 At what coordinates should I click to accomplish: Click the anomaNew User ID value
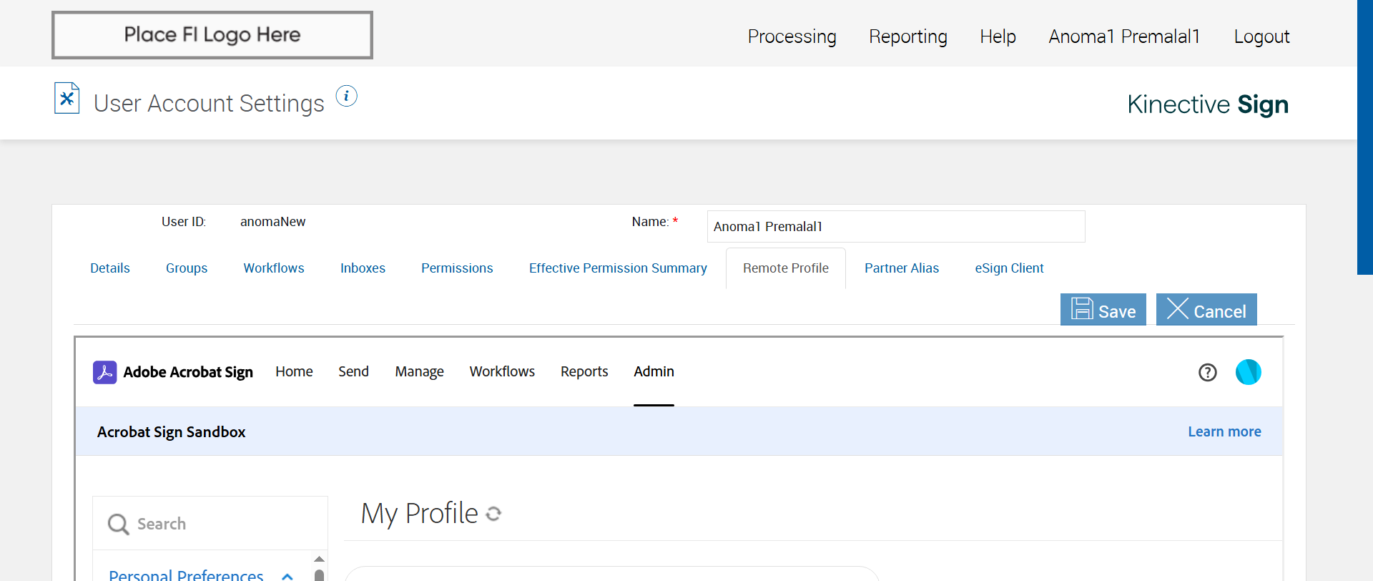click(x=272, y=222)
